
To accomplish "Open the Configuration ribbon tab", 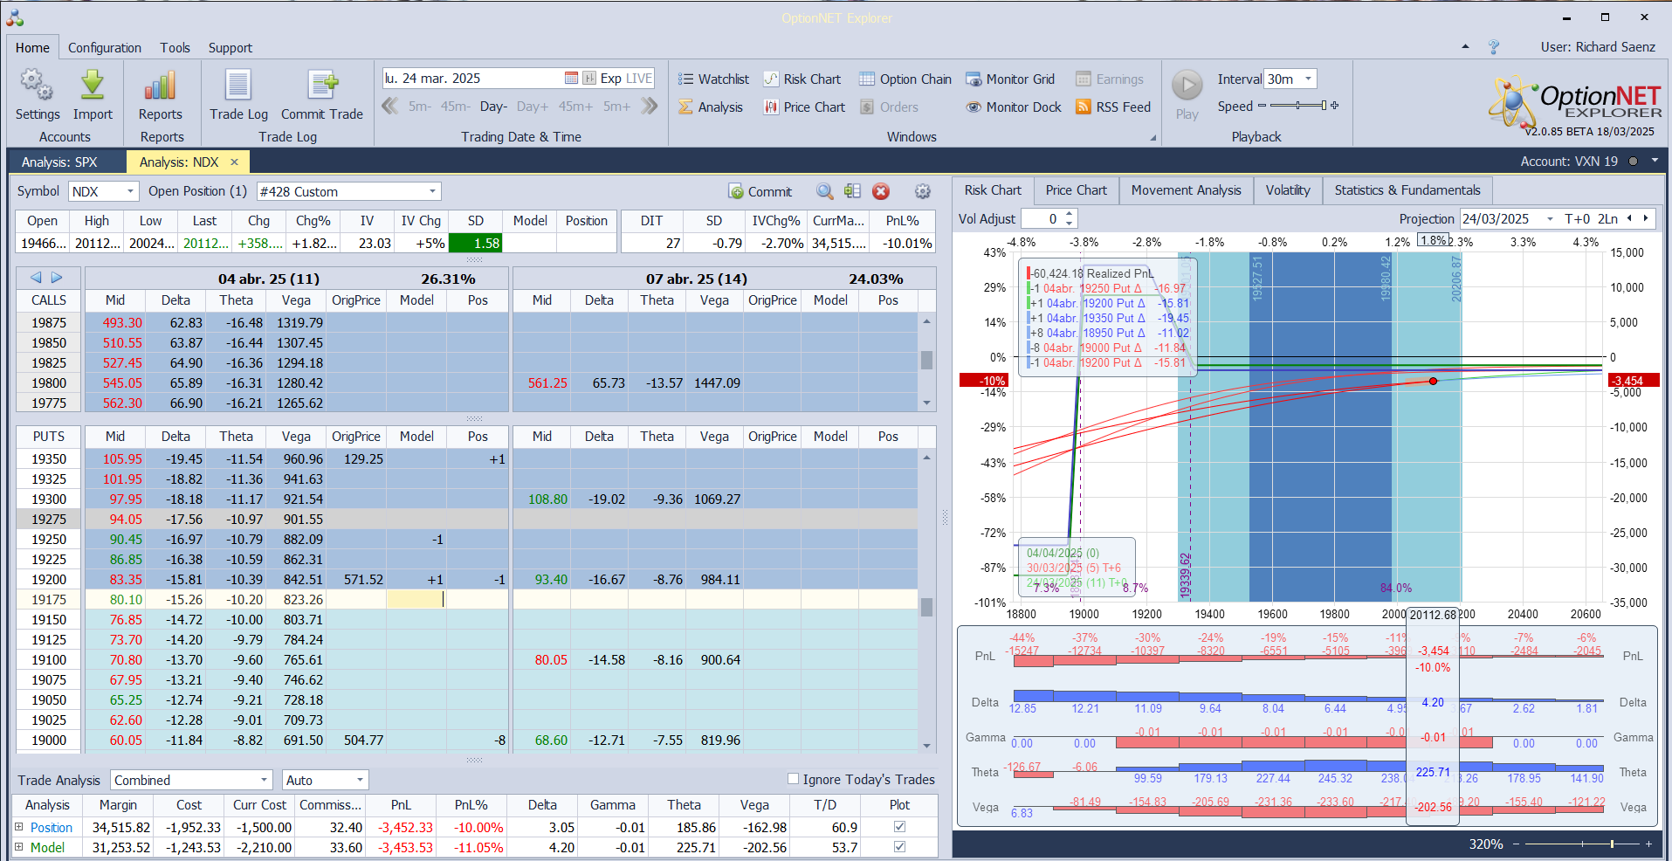I will [105, 47].
